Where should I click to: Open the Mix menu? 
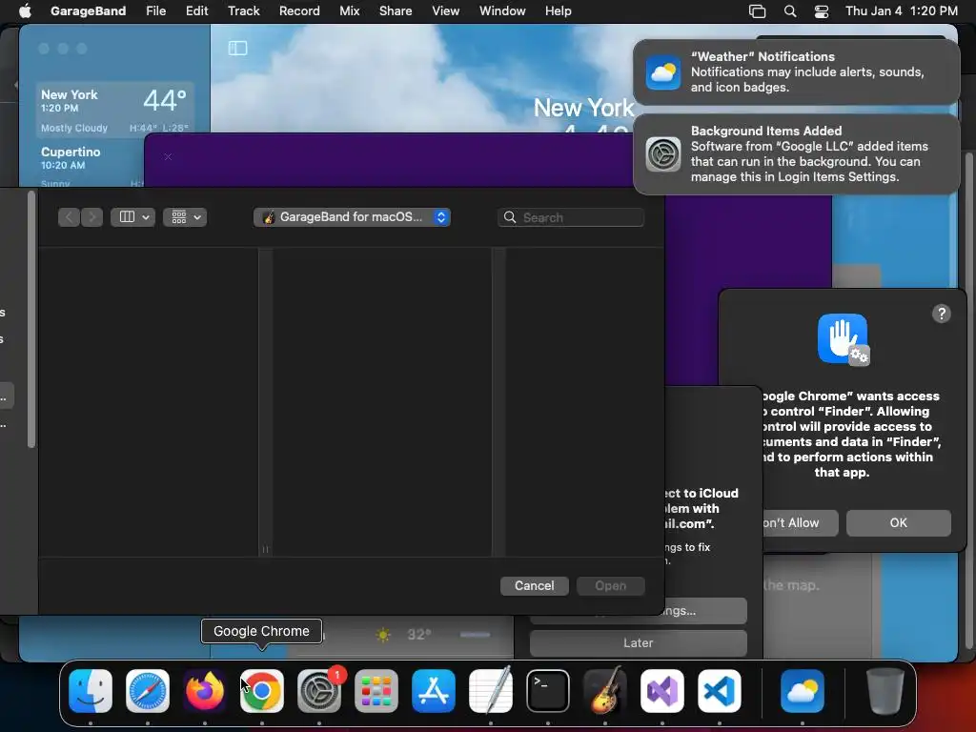[349, 10]
